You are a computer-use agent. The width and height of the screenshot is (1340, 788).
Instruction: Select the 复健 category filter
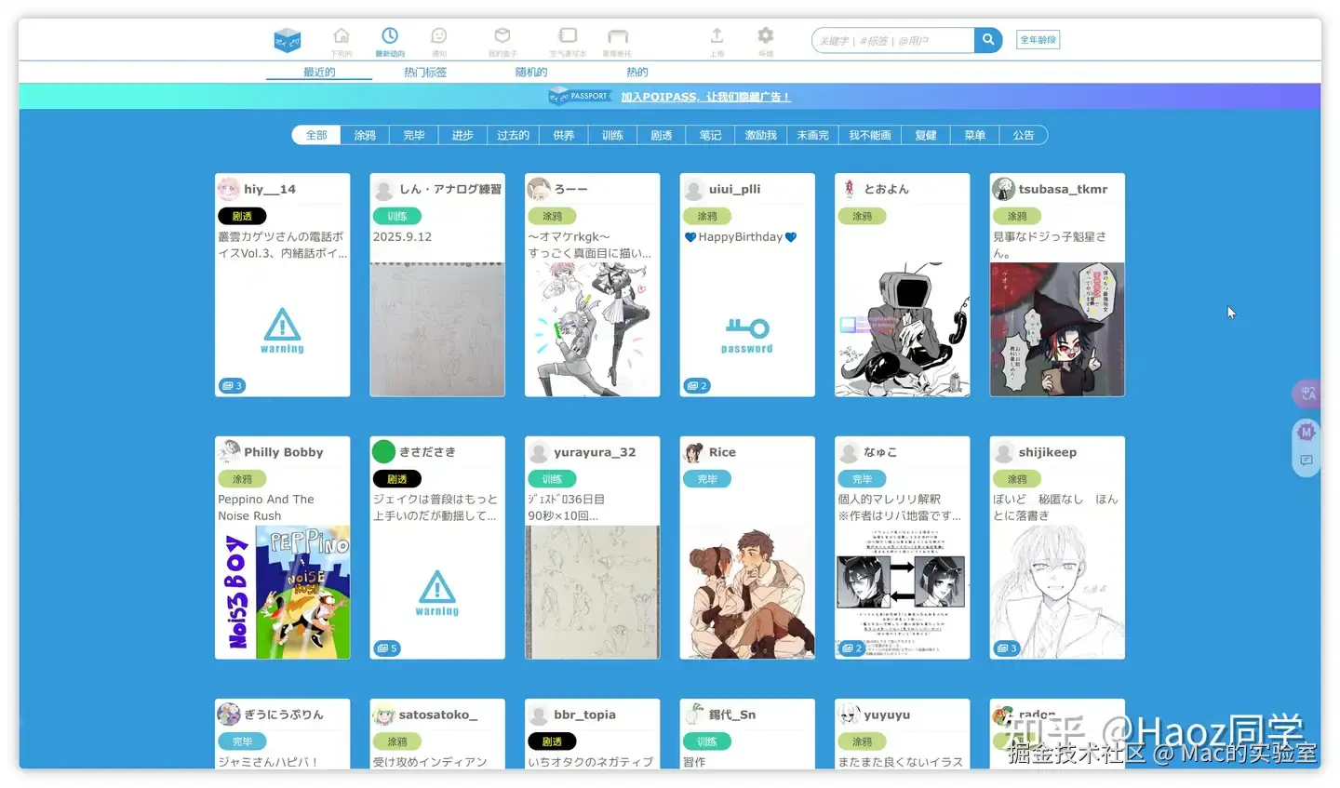(x=926, y=135)
